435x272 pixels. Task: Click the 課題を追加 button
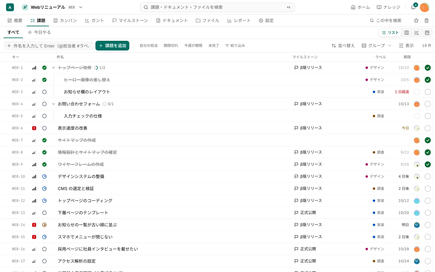click(x=112, y=46)
